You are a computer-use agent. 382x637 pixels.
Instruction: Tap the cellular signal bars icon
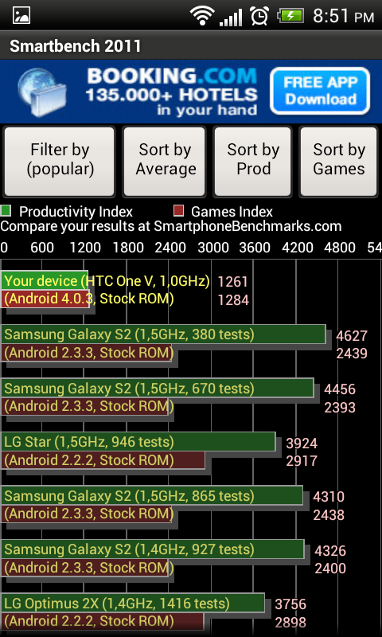(231, 17)
